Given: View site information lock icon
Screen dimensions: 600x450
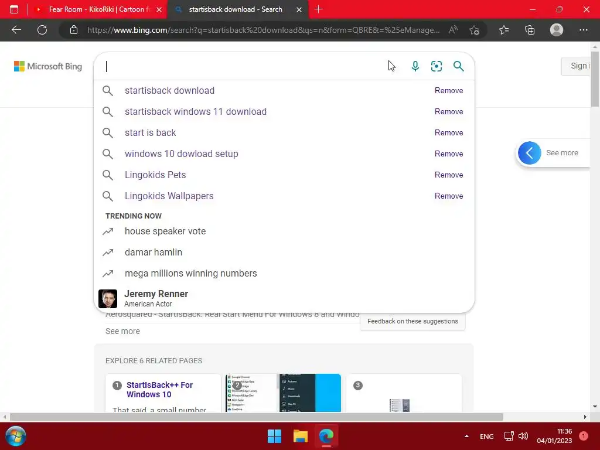Looking at the screenshot, I should tap(74, 30).
